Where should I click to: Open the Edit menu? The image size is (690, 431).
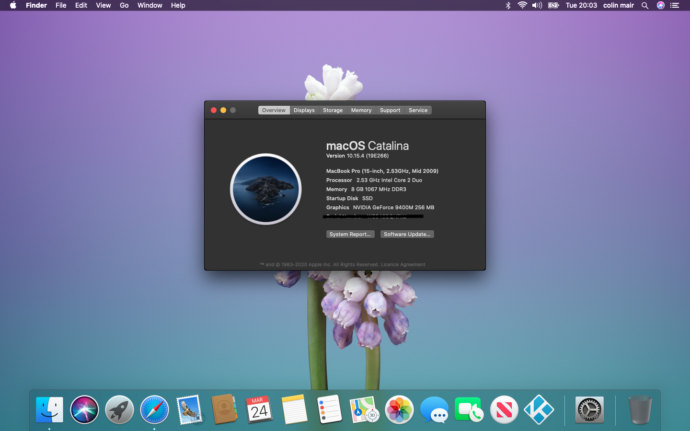[x=81, y=5]
